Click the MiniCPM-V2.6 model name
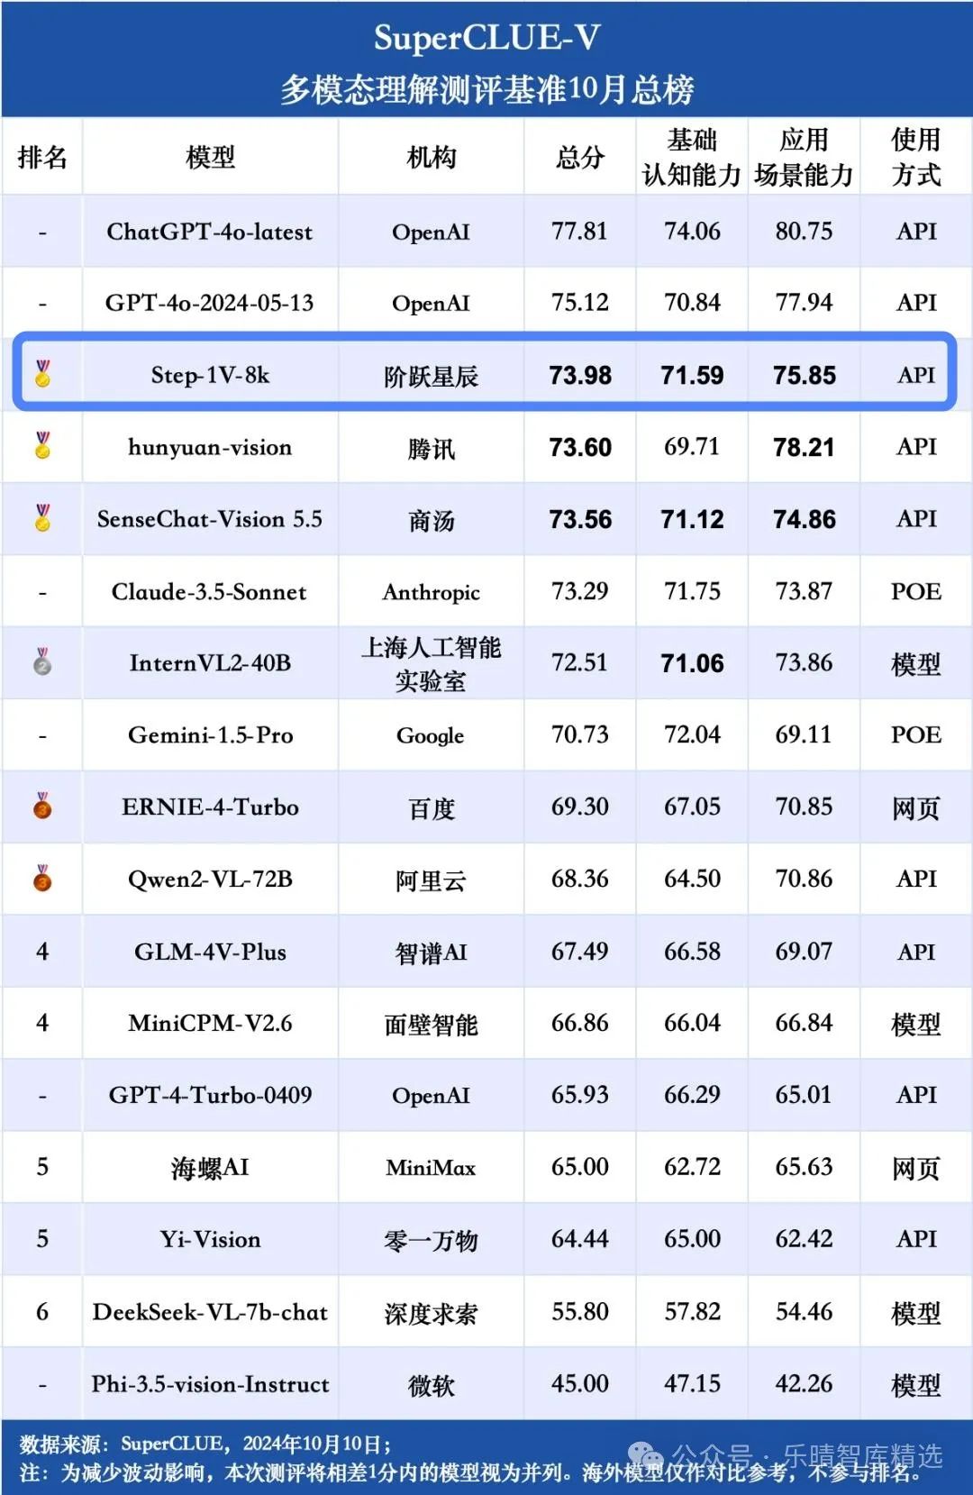The height and width of the screenshot is (1495, 973). click(x=210, y=1023)
